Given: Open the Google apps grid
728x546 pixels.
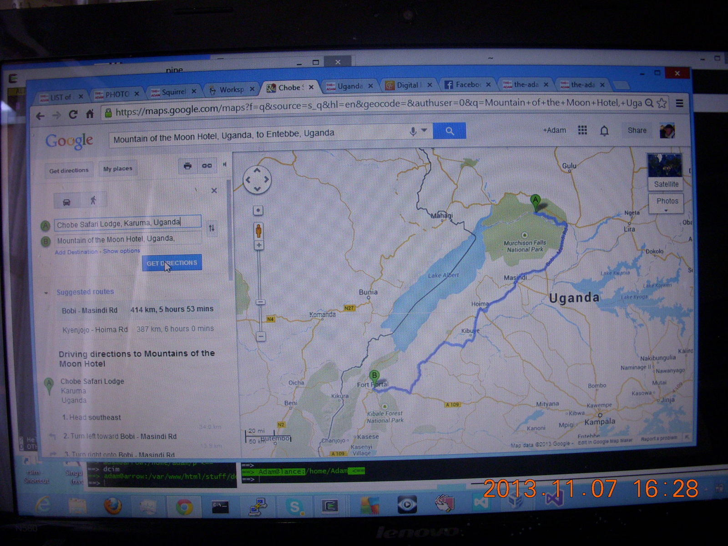Looking at the screenshot, I should [582, 130].
